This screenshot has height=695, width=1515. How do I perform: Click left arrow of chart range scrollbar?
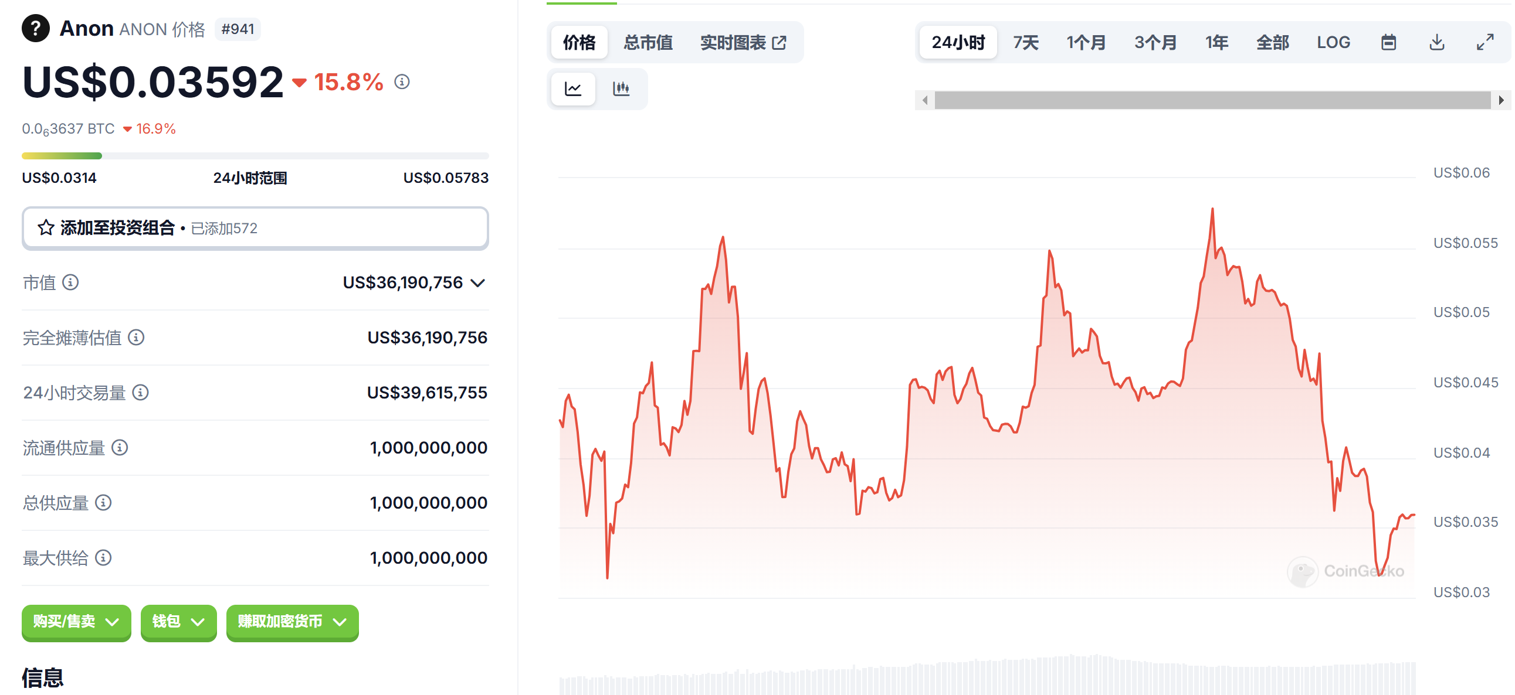(x=925, y=100)
